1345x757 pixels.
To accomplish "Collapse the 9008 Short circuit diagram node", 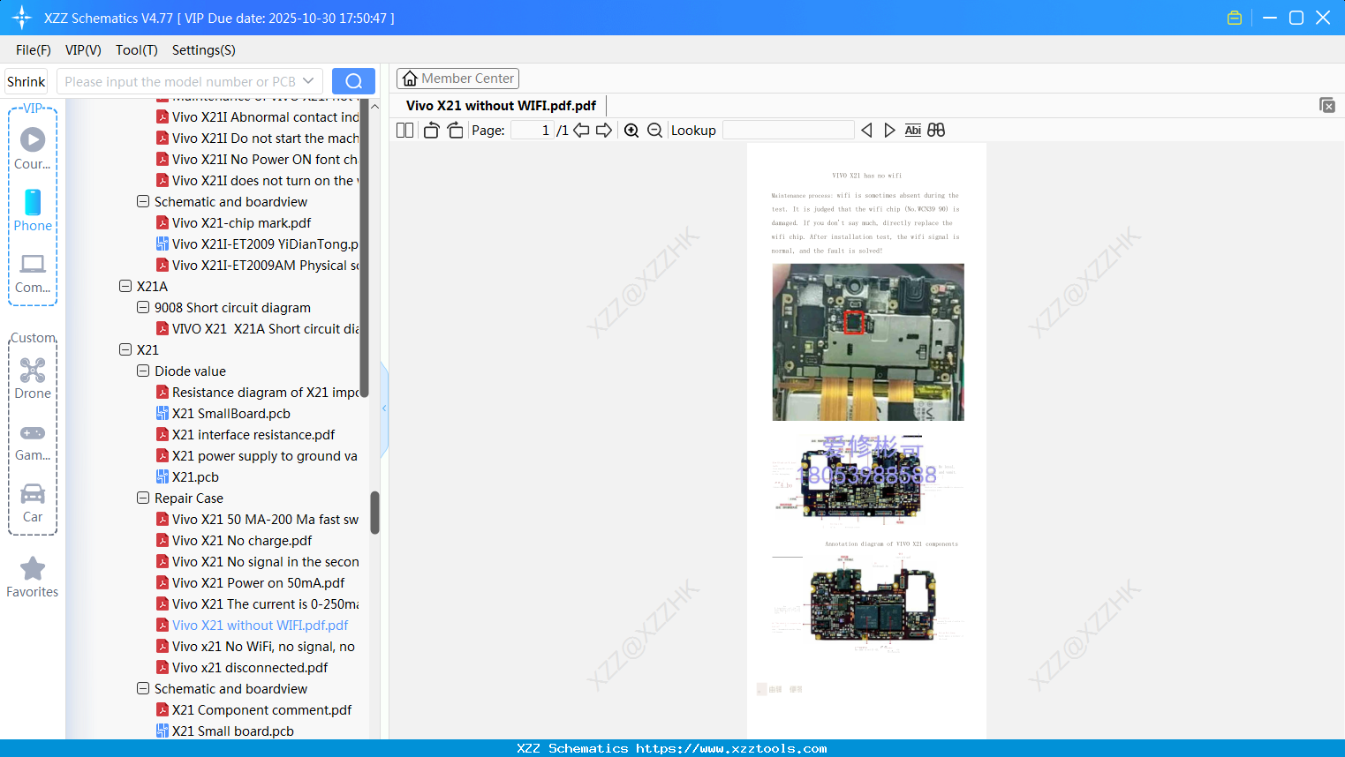I will 143,308.
